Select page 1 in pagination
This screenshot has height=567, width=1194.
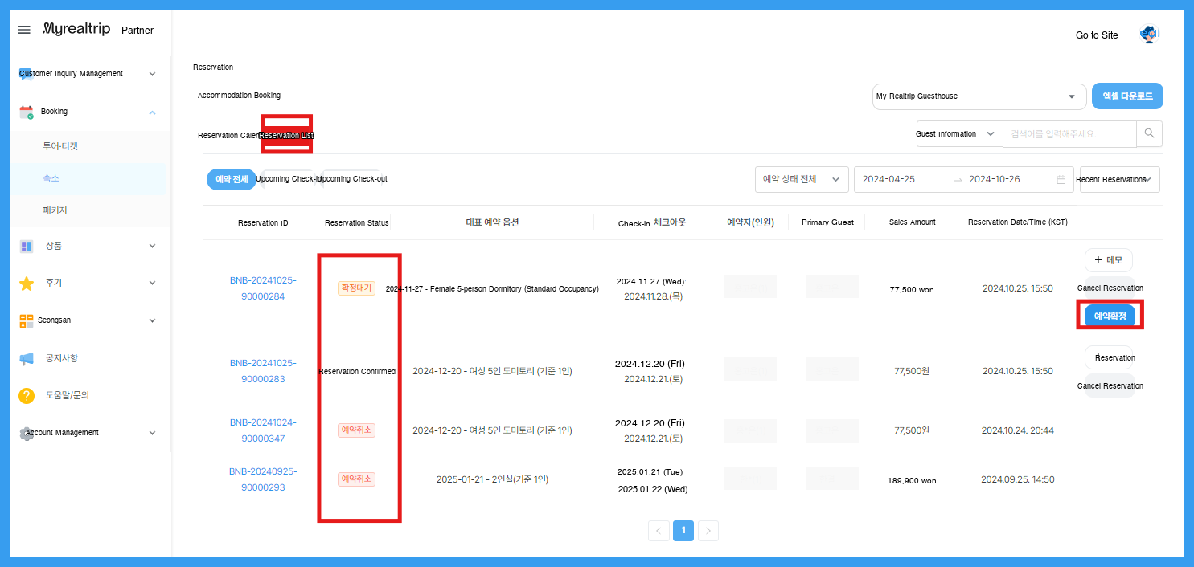tap(683, 531)
